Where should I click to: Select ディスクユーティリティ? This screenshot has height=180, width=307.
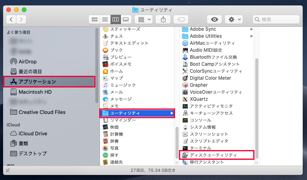pyautogui.click(x=217, y=155)
